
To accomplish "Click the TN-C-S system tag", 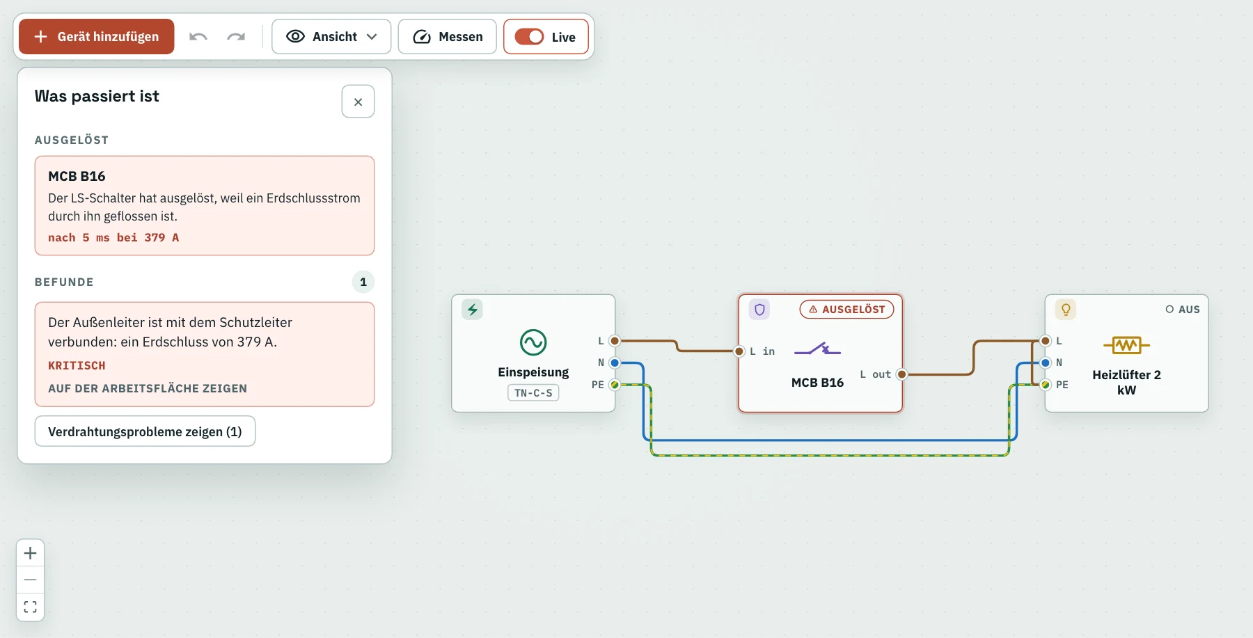I will 533,392.
